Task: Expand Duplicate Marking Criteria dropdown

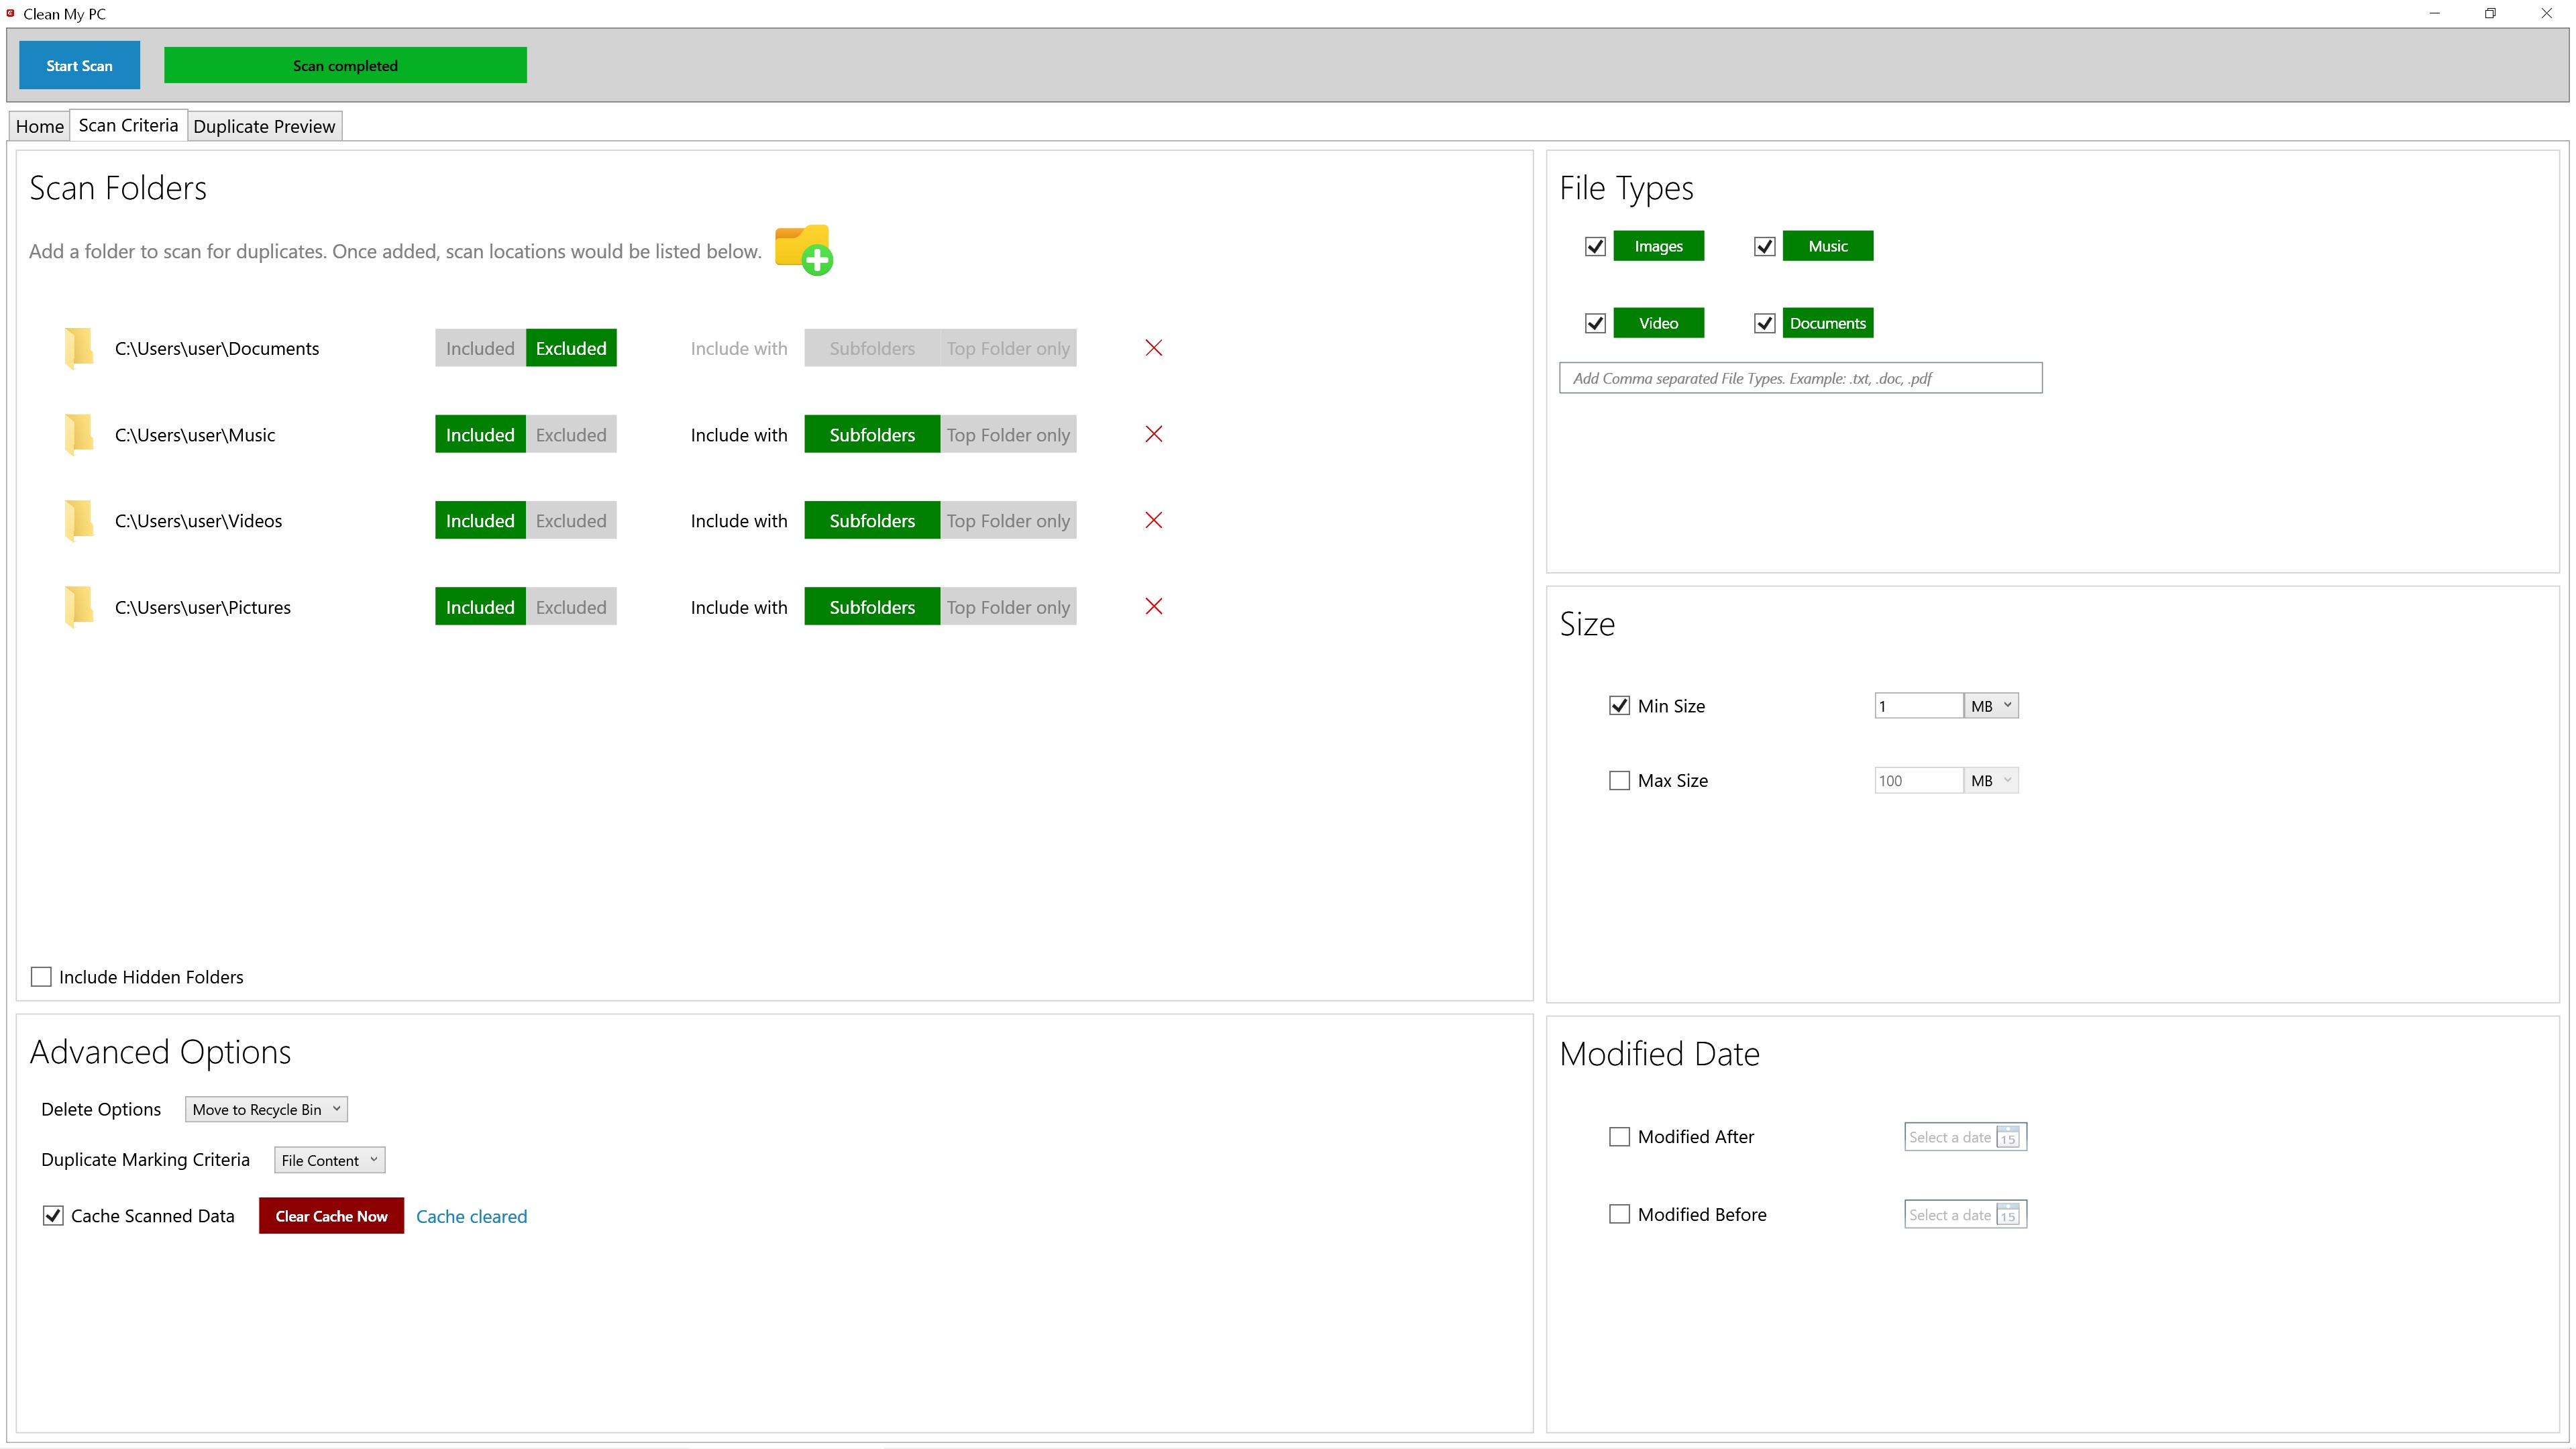Action: [x=329, y=1160]
